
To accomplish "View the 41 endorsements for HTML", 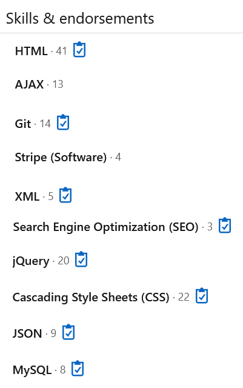I will (x=61, y=51).
